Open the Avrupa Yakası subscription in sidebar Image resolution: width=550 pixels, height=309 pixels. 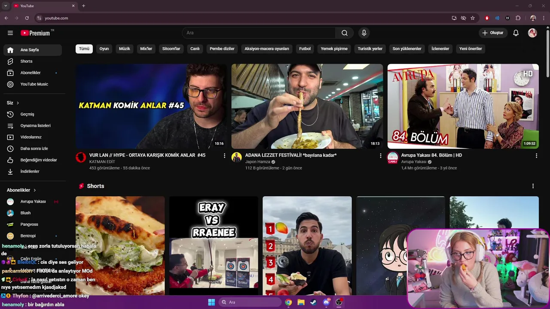[33, 202]
